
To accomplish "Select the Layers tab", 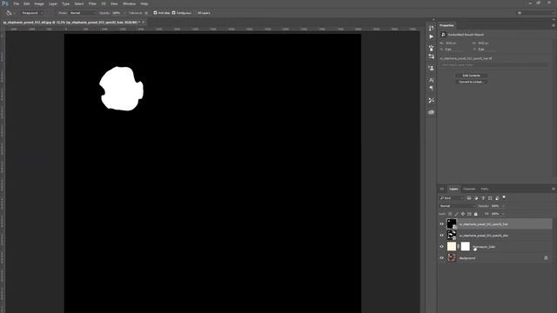I will click(x=453, y=189).
